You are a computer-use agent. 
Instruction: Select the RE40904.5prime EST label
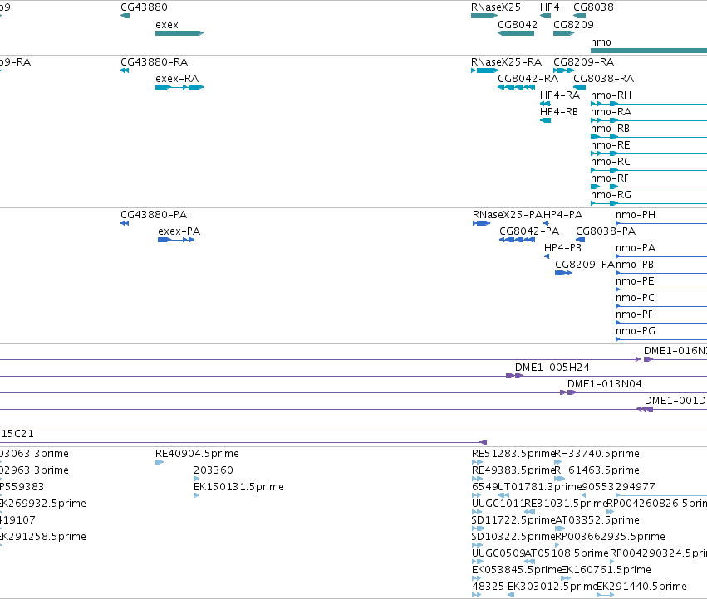pyautogui.click(x=197, y=454)
